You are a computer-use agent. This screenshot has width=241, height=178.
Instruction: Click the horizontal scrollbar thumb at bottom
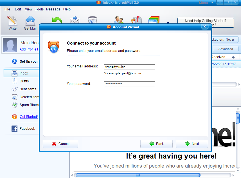tap(138, 175)
